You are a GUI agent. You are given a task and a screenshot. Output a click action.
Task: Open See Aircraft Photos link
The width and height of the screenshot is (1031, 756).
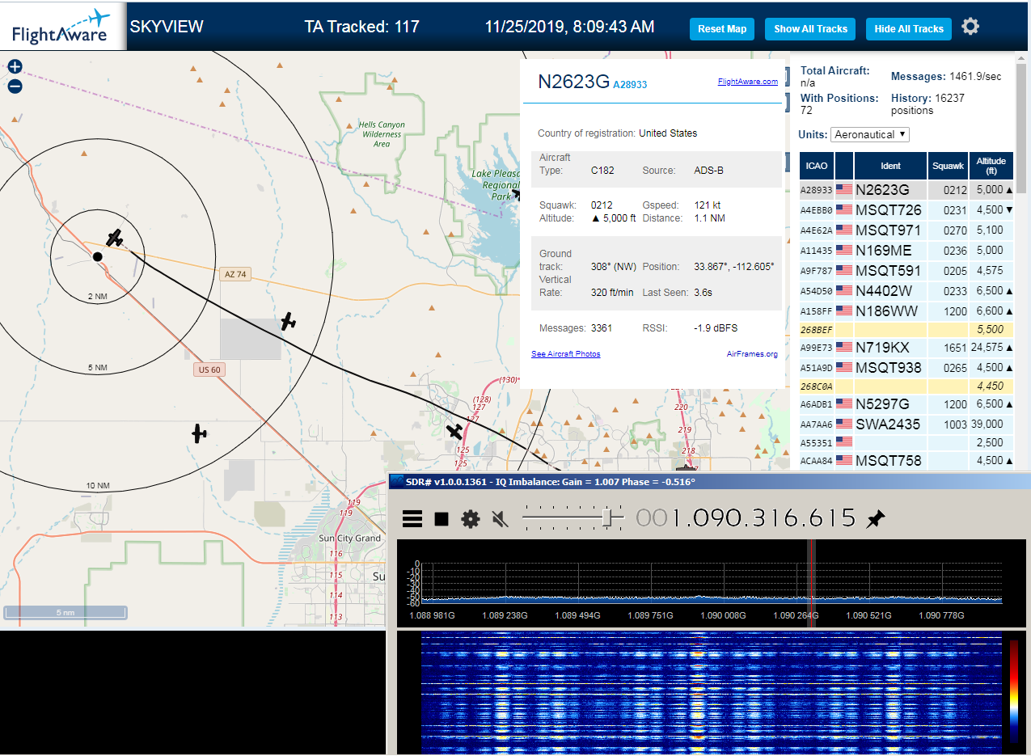(566, 354)
